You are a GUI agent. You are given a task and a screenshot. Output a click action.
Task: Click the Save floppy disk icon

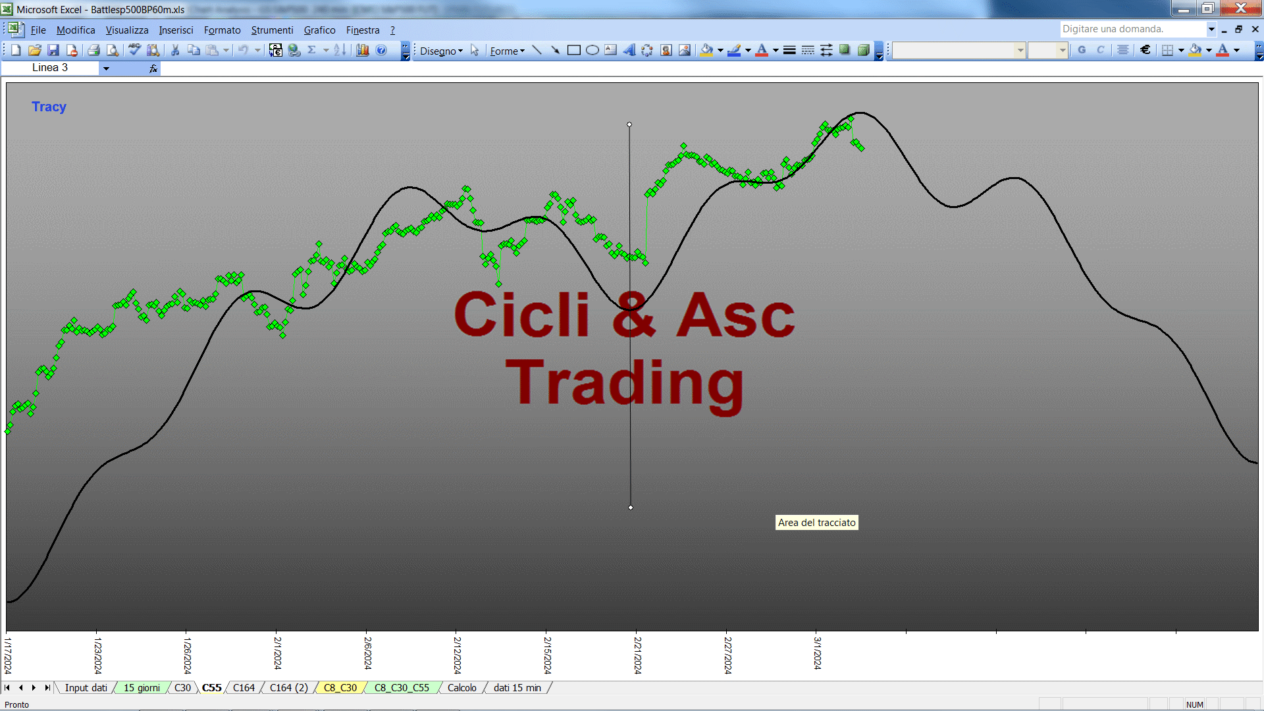[53, 50]
